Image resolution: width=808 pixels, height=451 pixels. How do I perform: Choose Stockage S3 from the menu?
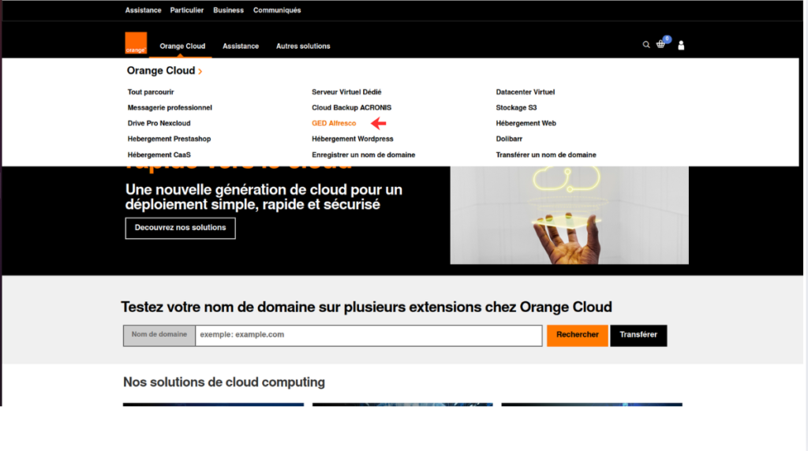click(516, 108)
